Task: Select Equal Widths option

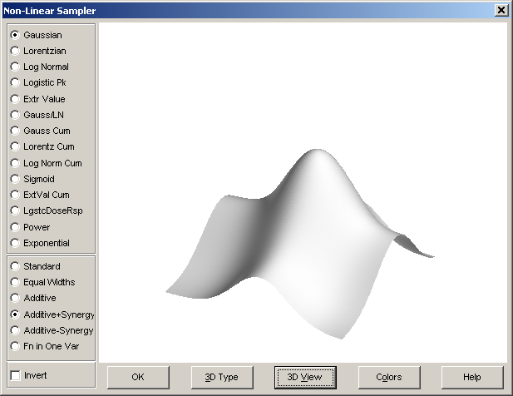Action: pos(43,282)
